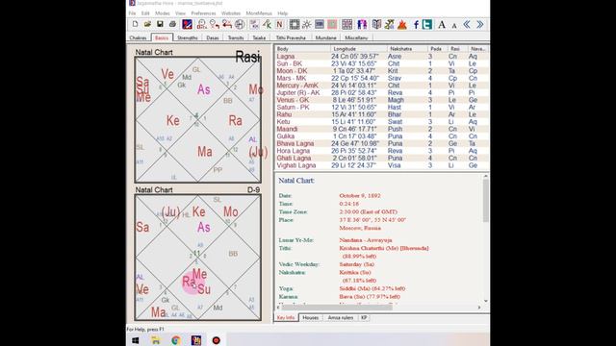
Task: Select the Venus - GK row
Action: pos(381,100)
